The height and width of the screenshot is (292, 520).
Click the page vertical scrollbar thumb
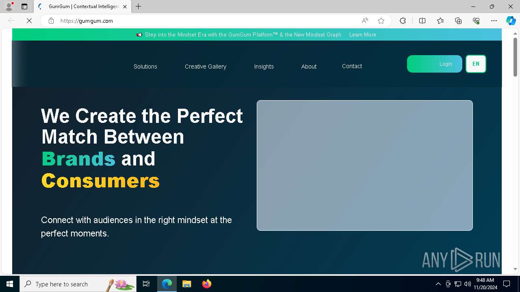(x=515, y=57)
